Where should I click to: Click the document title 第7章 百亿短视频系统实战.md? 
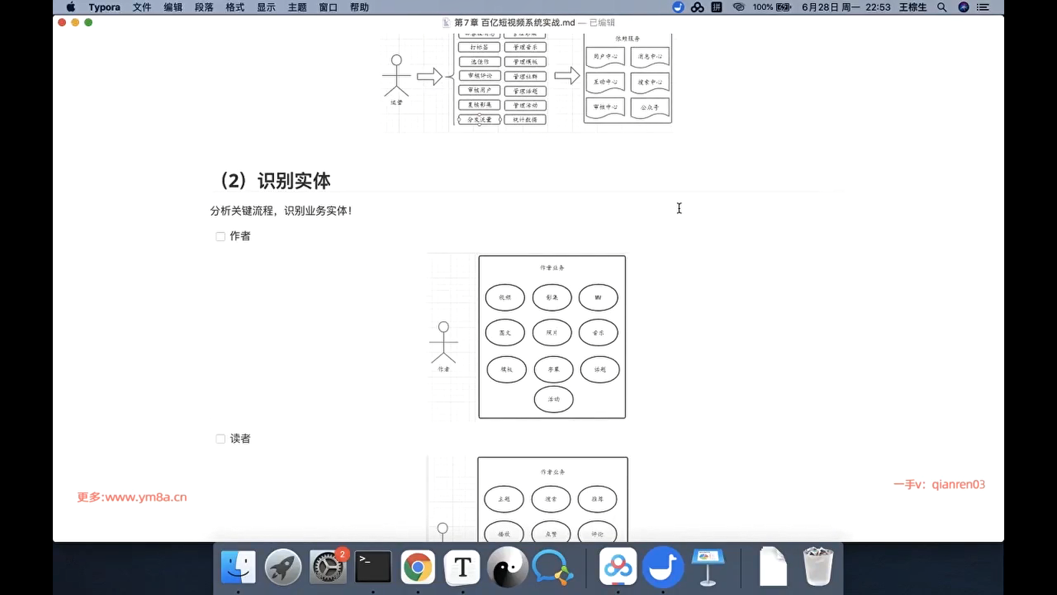tap(514, 23)
